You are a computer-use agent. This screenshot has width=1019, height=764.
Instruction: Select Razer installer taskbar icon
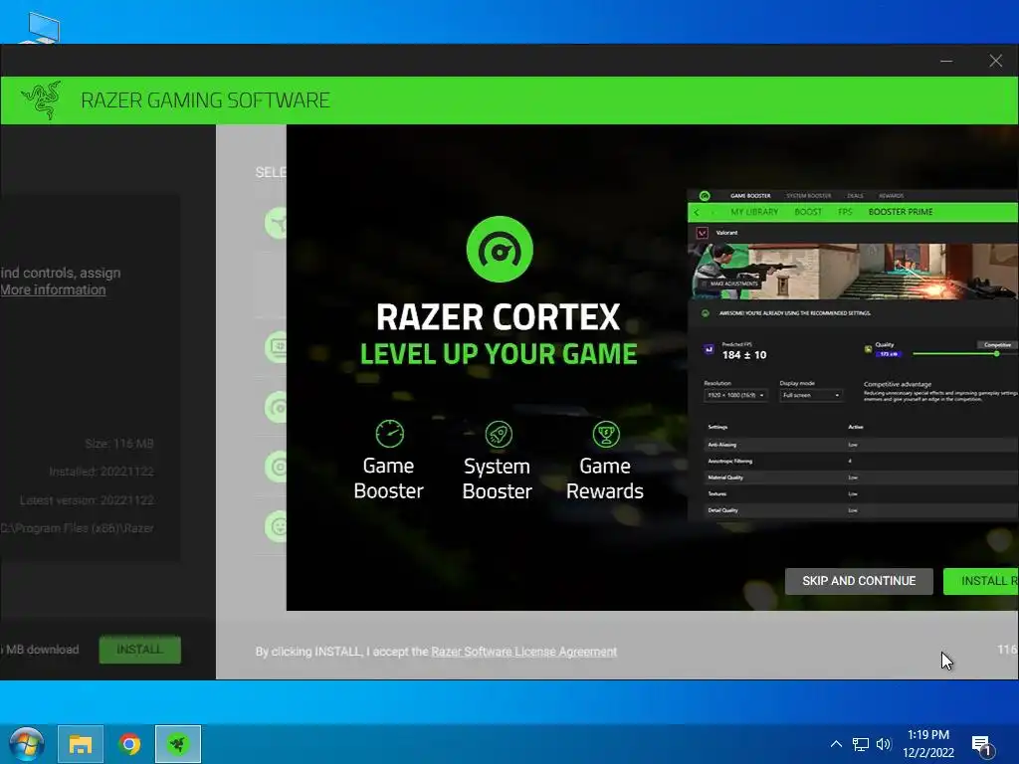coord(177,744)
